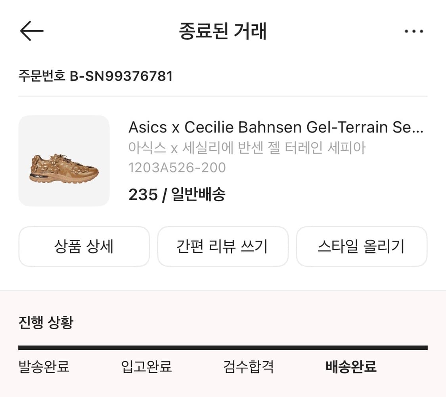This screenshot has width=446, height=397.
Task: Click the order number B-SN99376781
Action: [x=121, y=76]
